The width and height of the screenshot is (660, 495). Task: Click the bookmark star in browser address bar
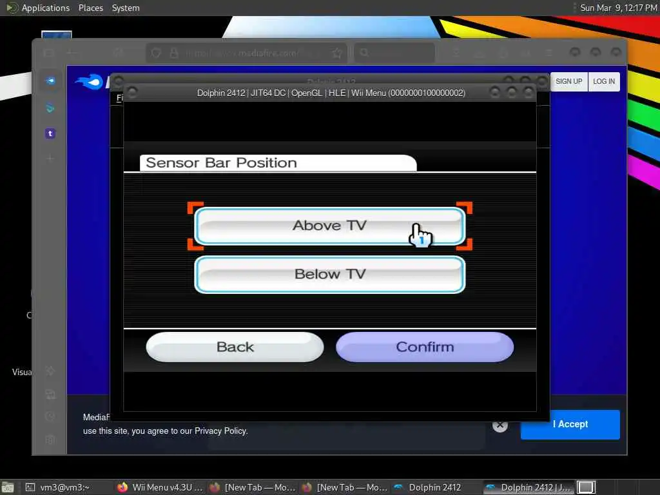tap(336, 53)
